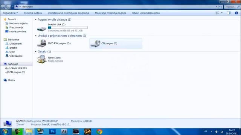Click the Windows Start button
The width and height of the screenshot is (241, 135).
[5, 132]
